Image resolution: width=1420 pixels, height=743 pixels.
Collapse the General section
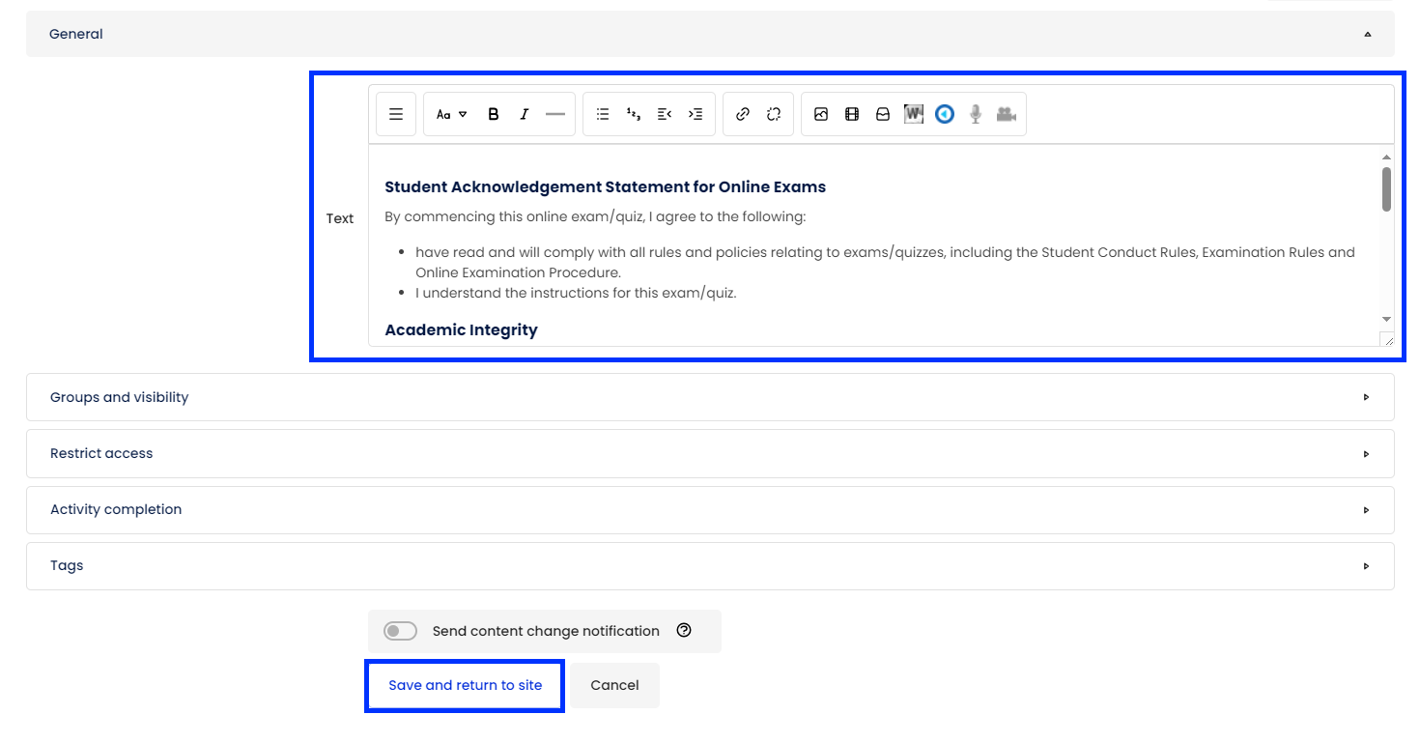(x=710, y=34)
